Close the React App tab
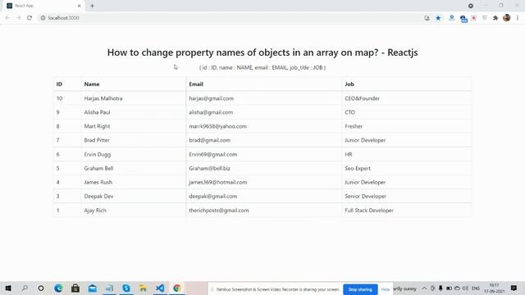This screenshot has width=525, height=295. pos(80,6)
